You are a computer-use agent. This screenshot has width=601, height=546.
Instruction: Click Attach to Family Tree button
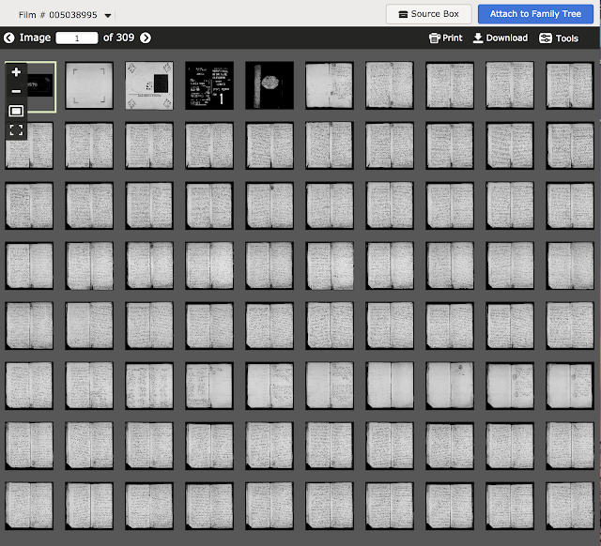coord(535,14)
